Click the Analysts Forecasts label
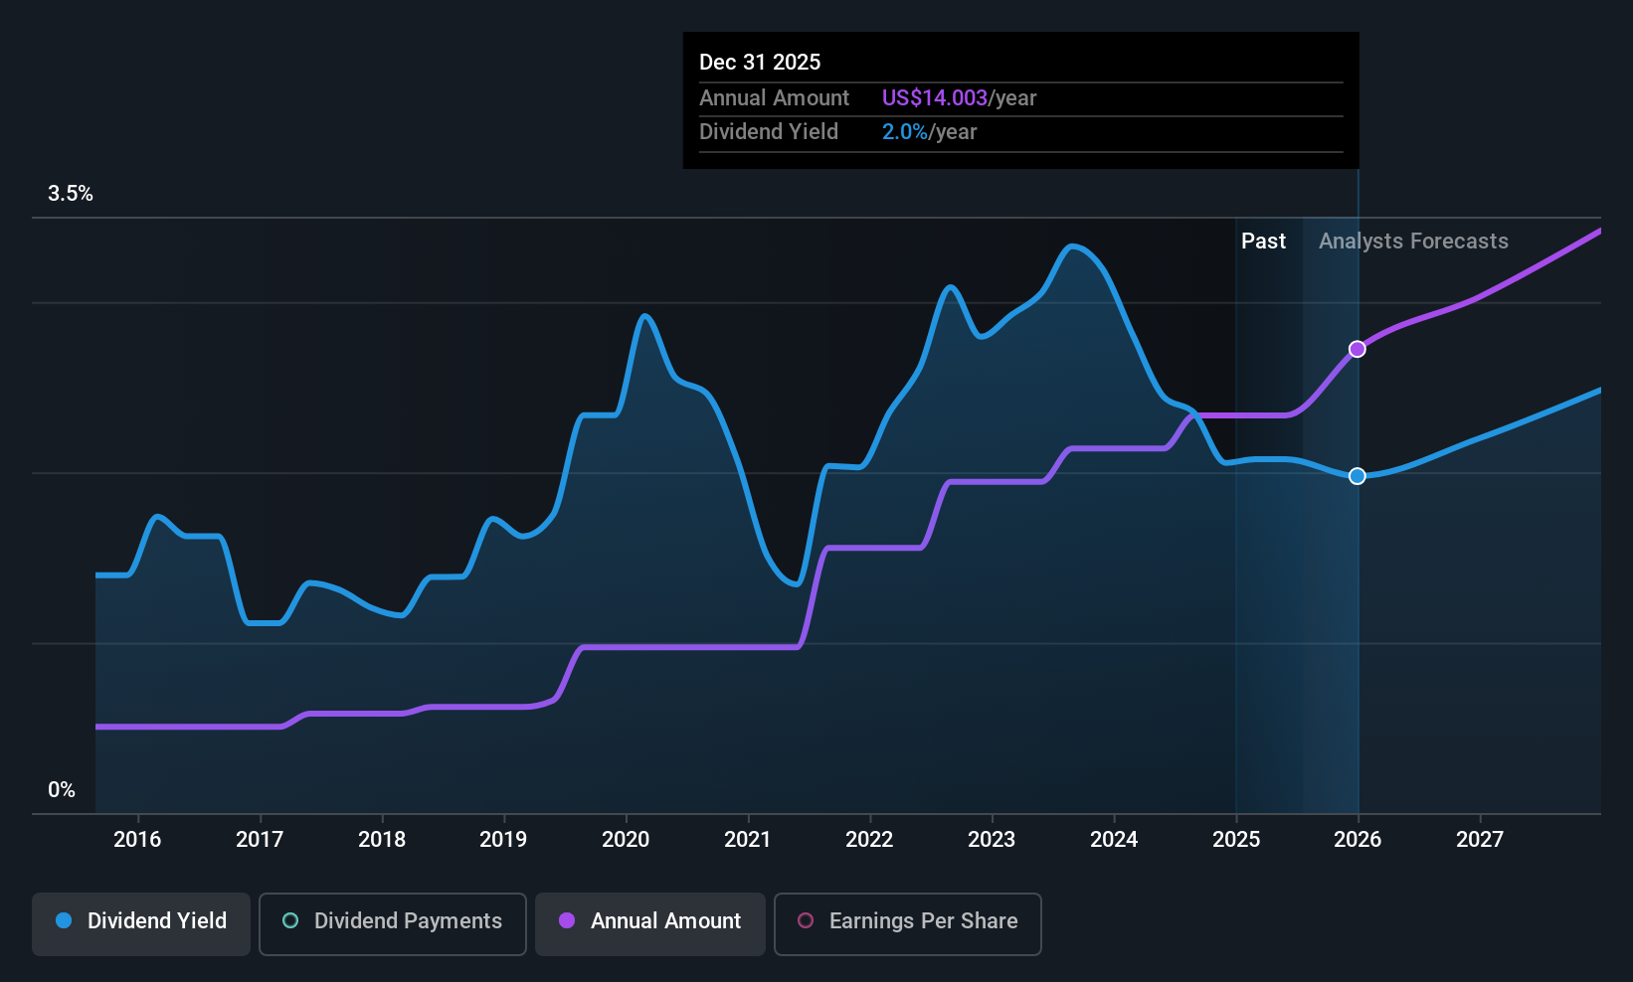Screen dimensions: 1633x982 [1413, 242]
